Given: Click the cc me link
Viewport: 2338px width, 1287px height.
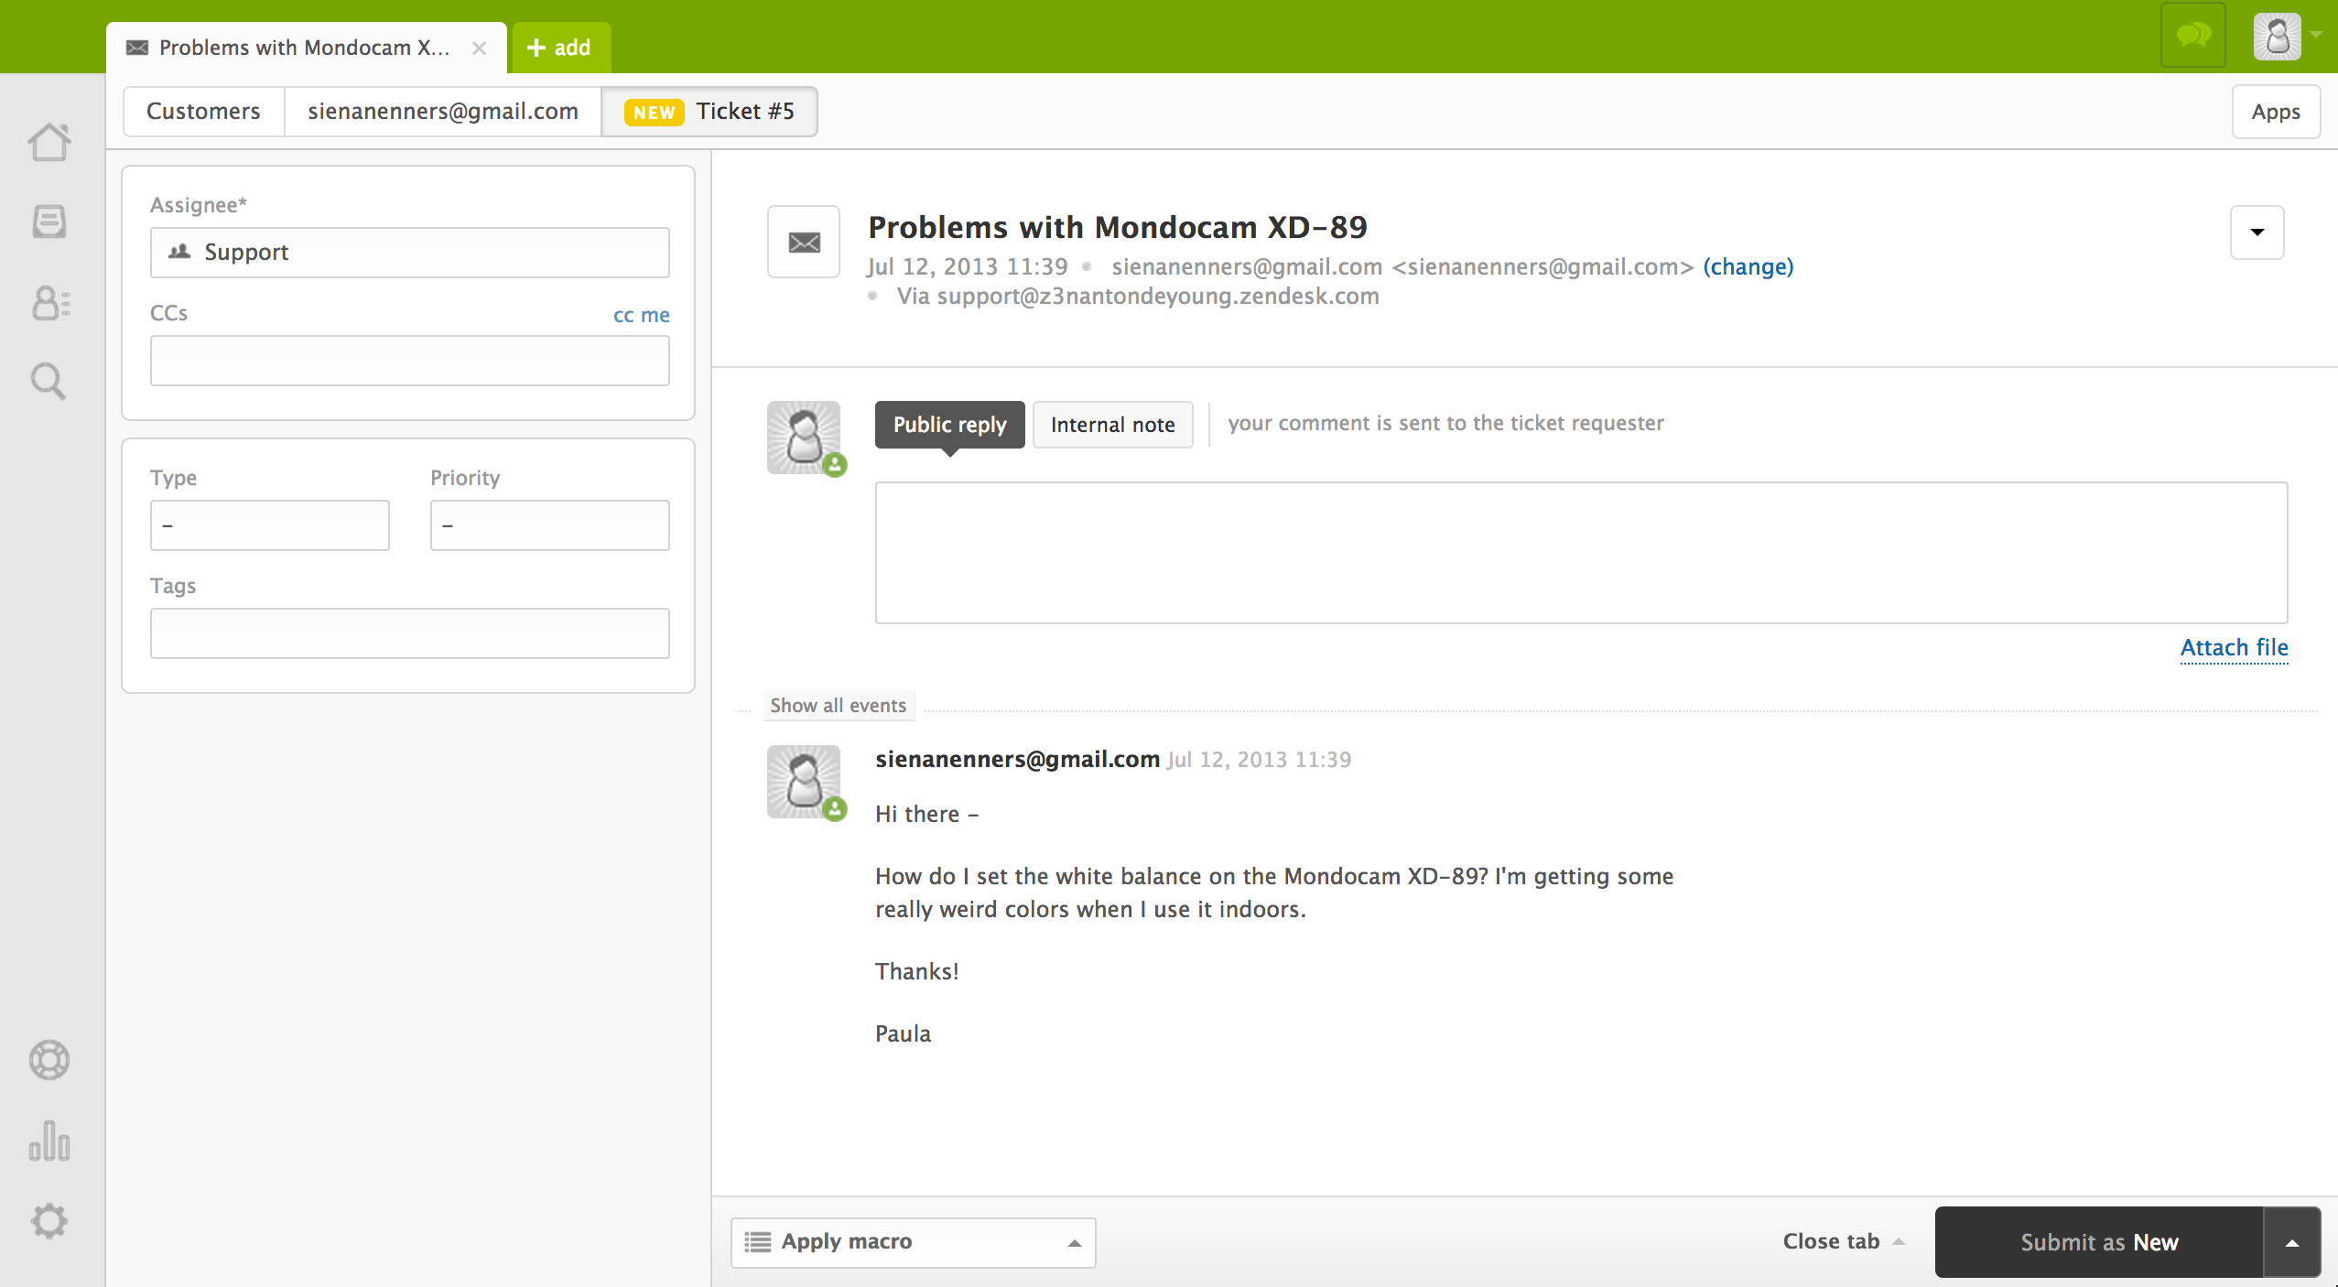Looking at the screenshot, I should 641,315.
